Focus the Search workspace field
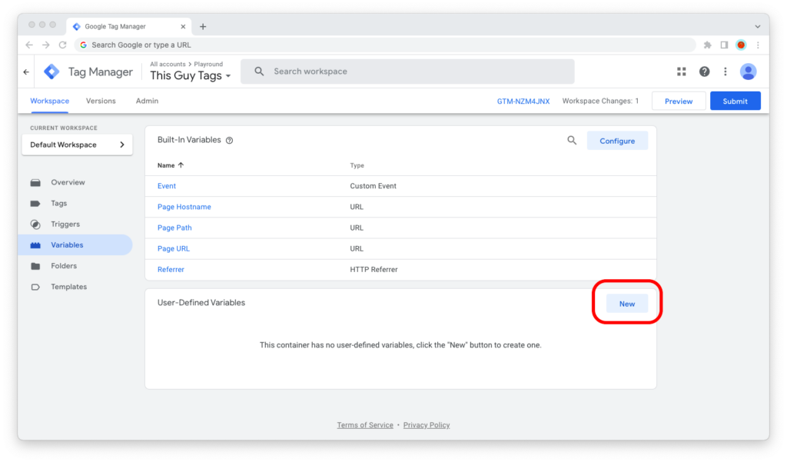This screenshot has width=787, height=462. click(407, 71)
